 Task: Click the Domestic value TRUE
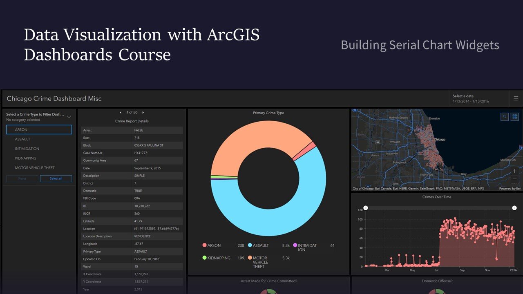(138, 191)
